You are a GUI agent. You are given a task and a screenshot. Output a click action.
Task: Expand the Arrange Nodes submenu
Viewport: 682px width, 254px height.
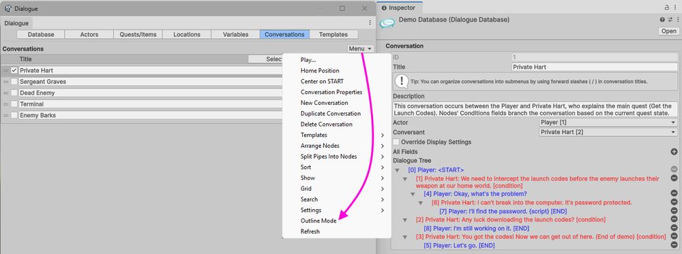pos(337,146)
